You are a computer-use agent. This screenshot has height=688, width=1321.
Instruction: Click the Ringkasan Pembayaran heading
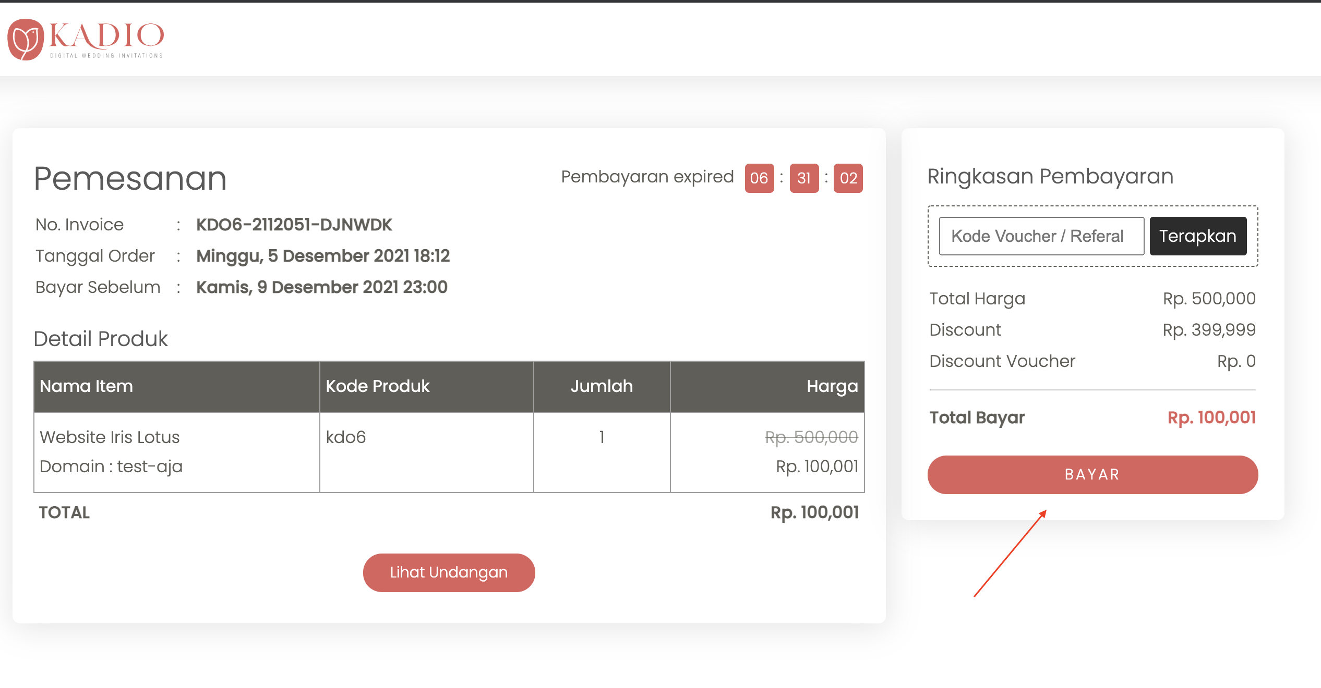point(1050,176)
